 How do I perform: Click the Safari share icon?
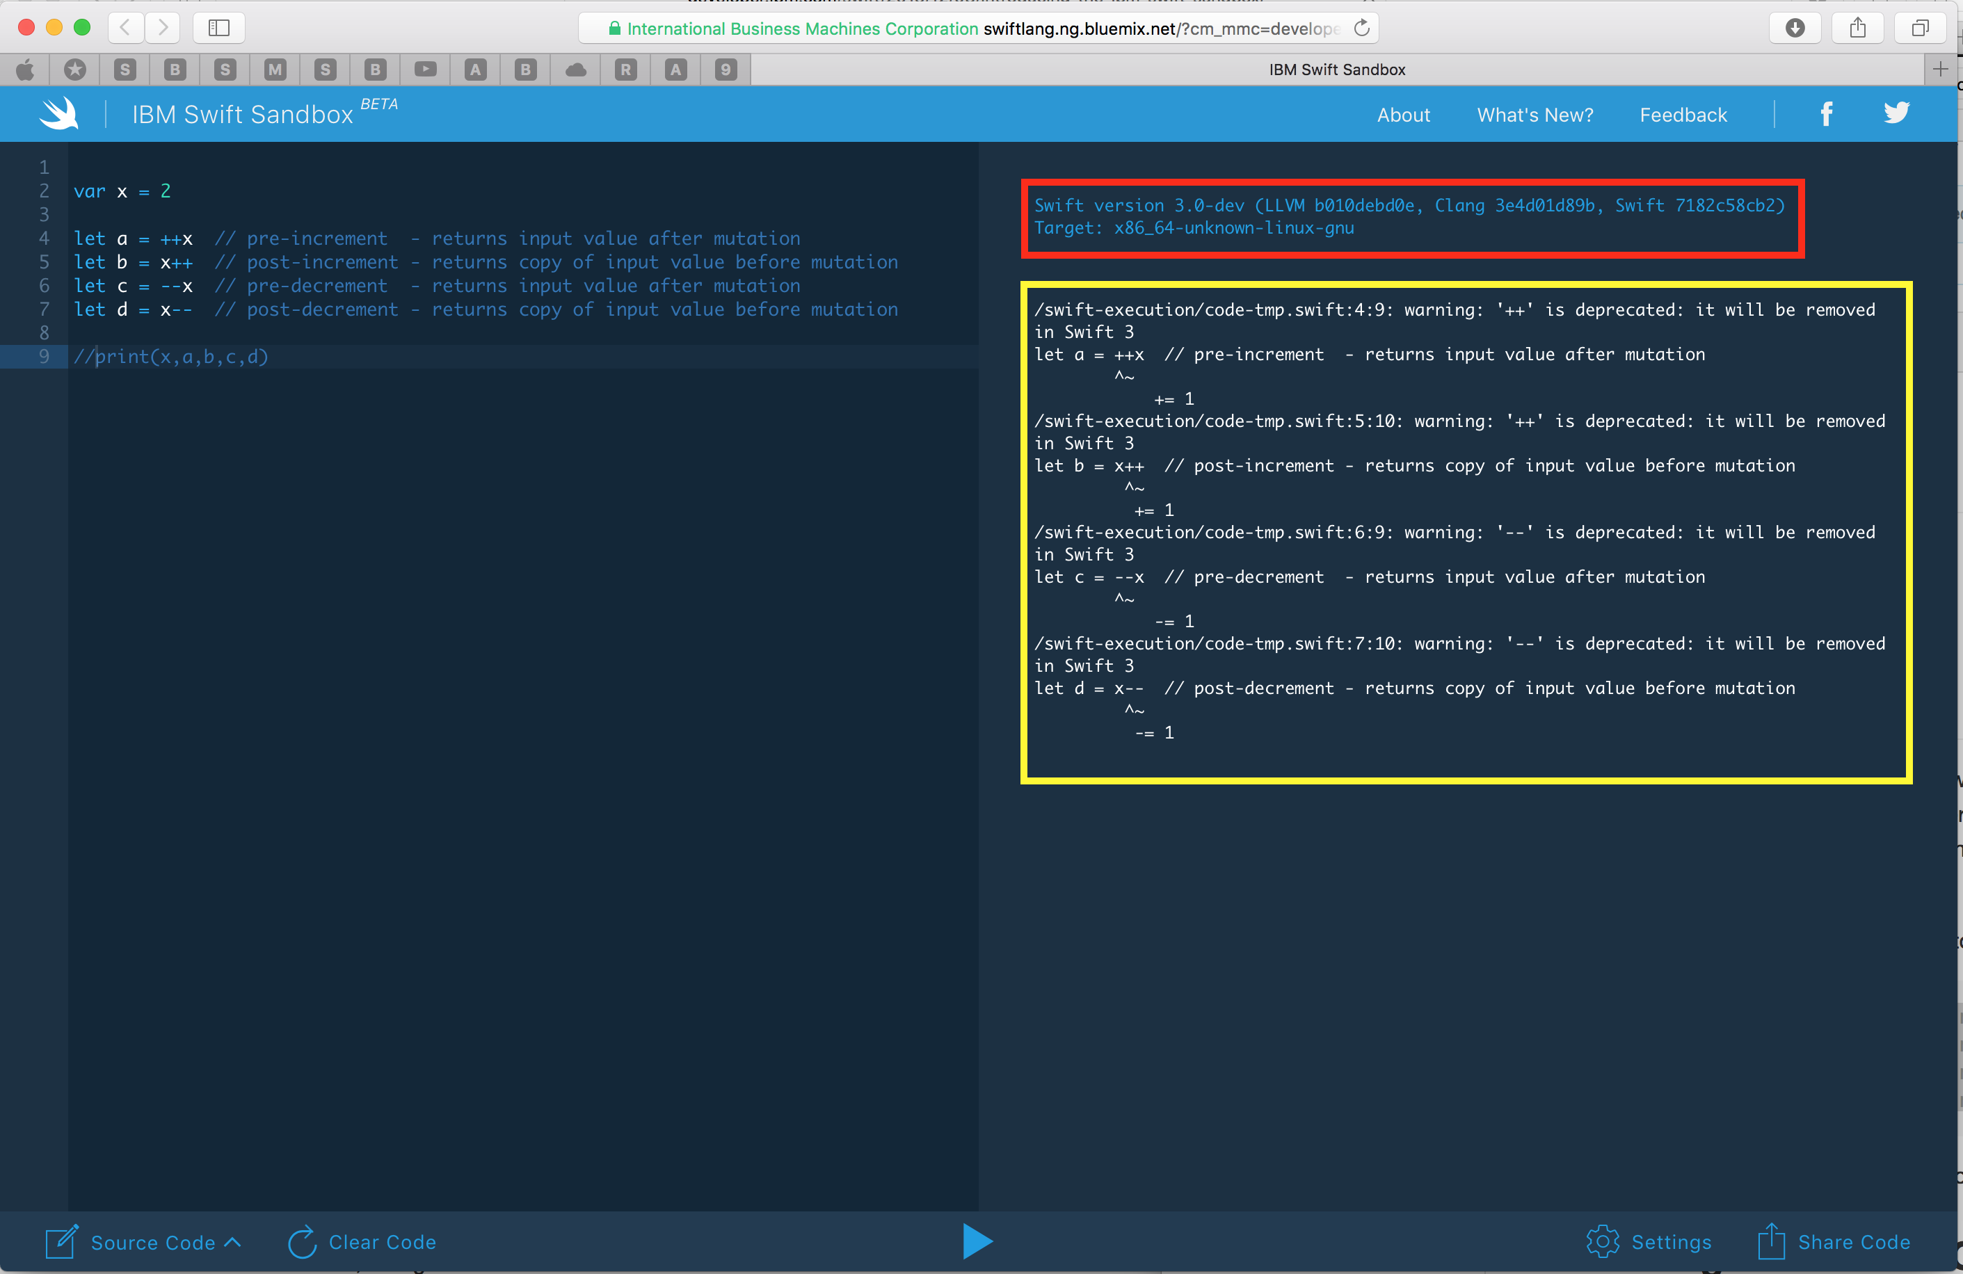click(1857, 28)
